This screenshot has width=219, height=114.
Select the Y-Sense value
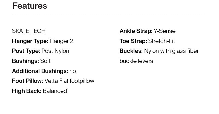pos(165,31)
